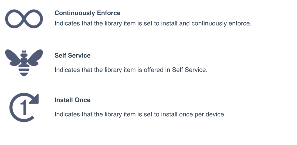Click the number 1 inside Install Once icon
Image resolution: width=297 pixels, height=145 pixels.
pyautogui.click(x=24, y=108)
